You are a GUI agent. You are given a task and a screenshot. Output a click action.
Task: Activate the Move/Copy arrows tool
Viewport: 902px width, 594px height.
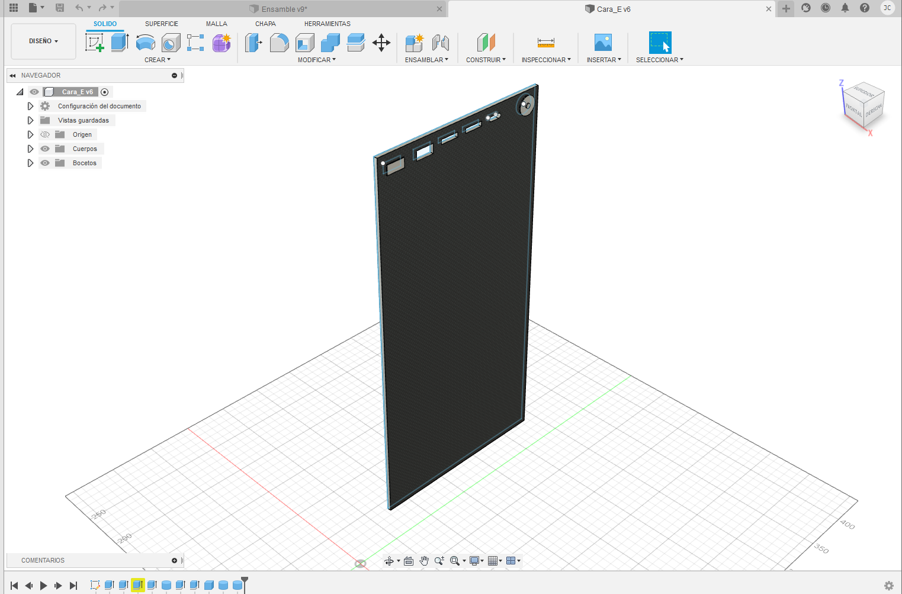[381, 43]
